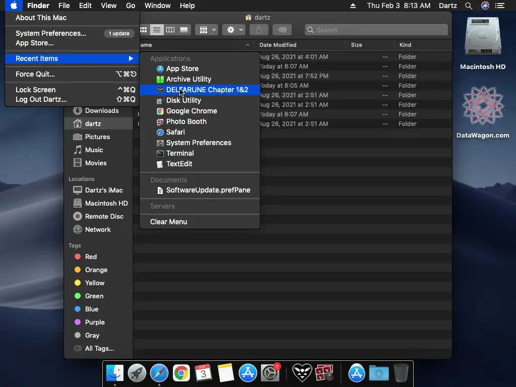Viewport: 516px width, 387px height.
Task: Open Siri from menu bar
Action: click(485, 6)
